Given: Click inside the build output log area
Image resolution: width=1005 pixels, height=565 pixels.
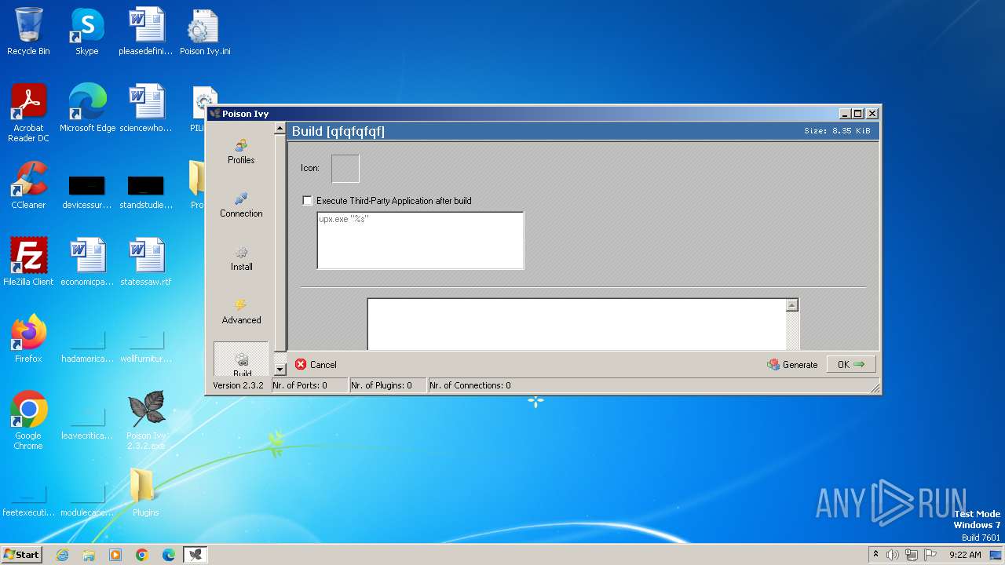Looking at the screenshot, I should (x=576, y=324).
